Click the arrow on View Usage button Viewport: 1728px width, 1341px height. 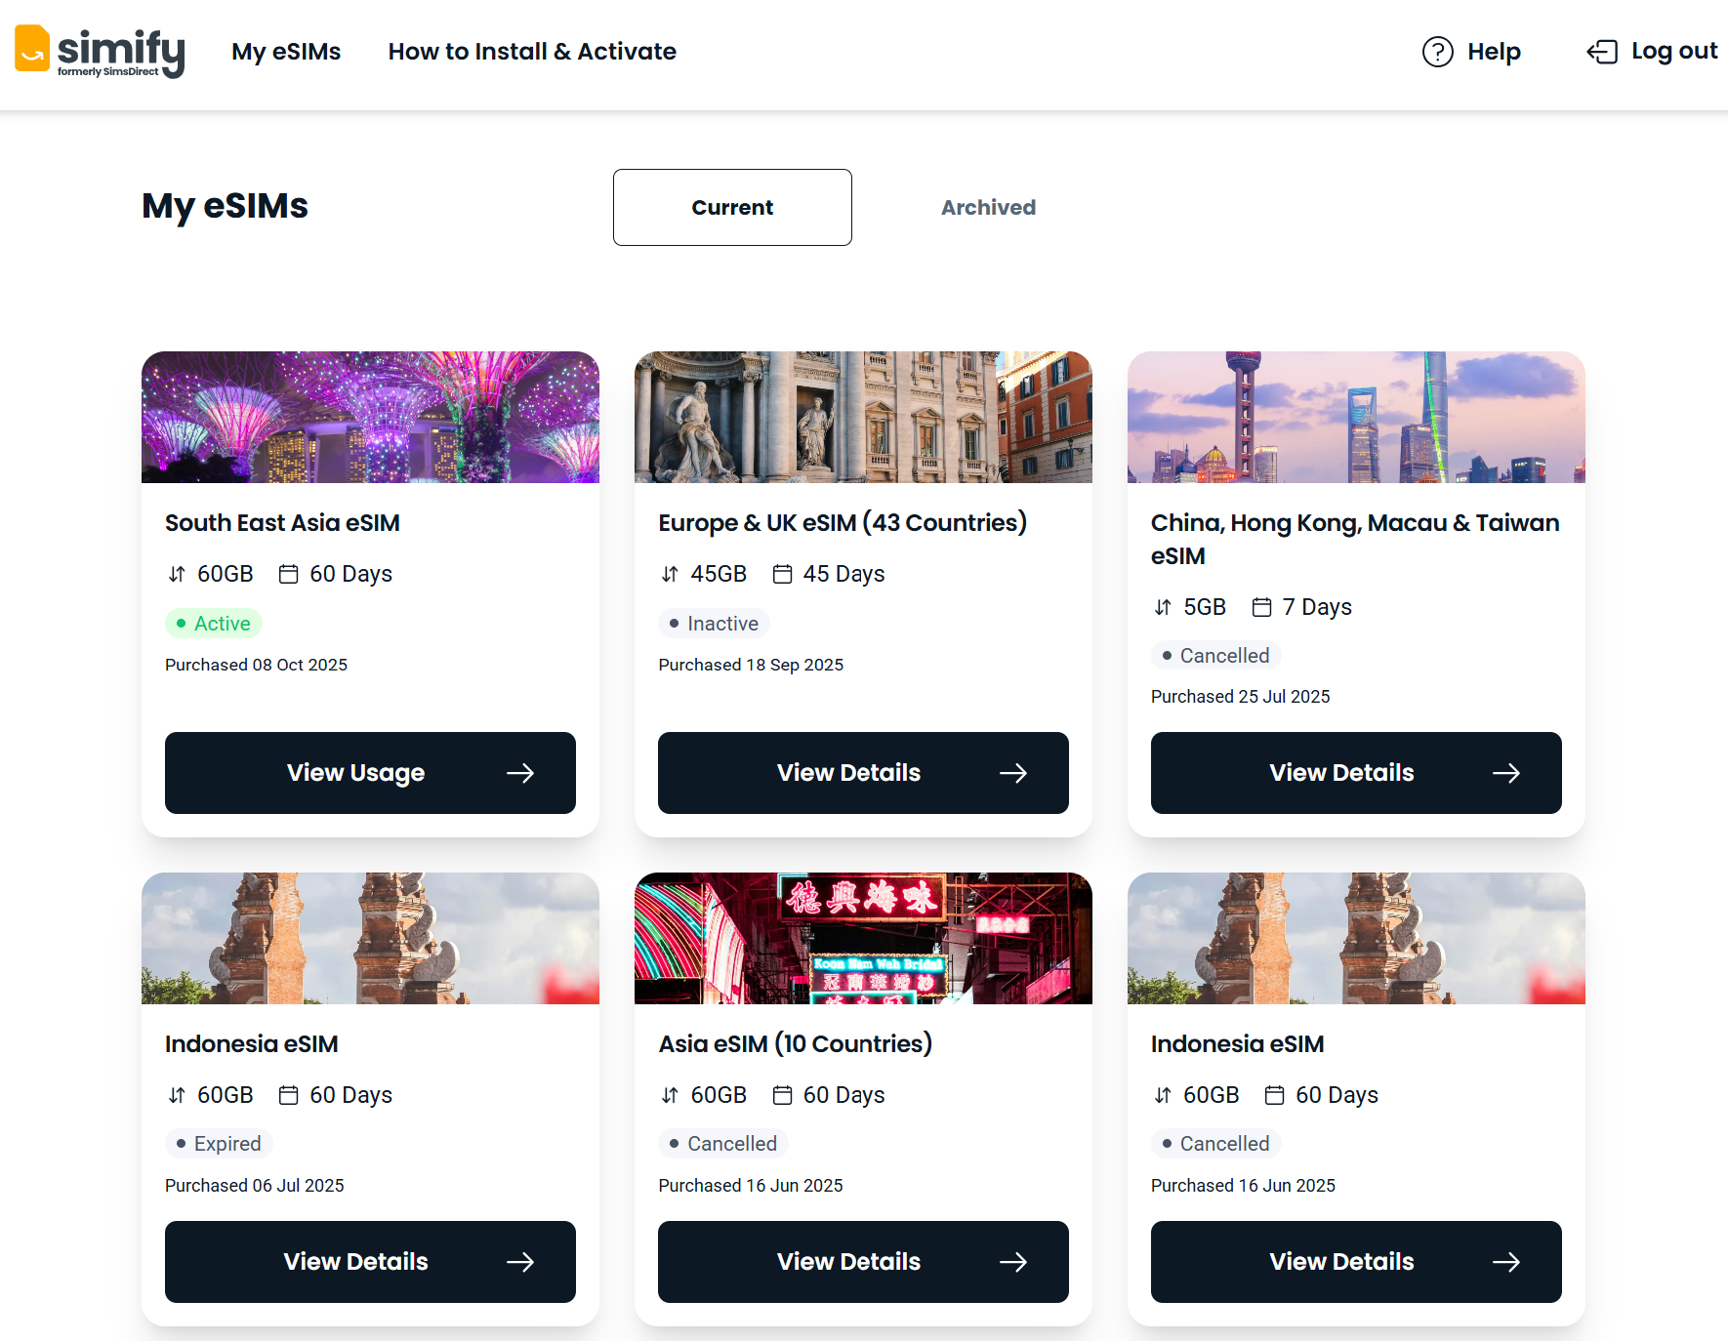[x=520, y=773]
